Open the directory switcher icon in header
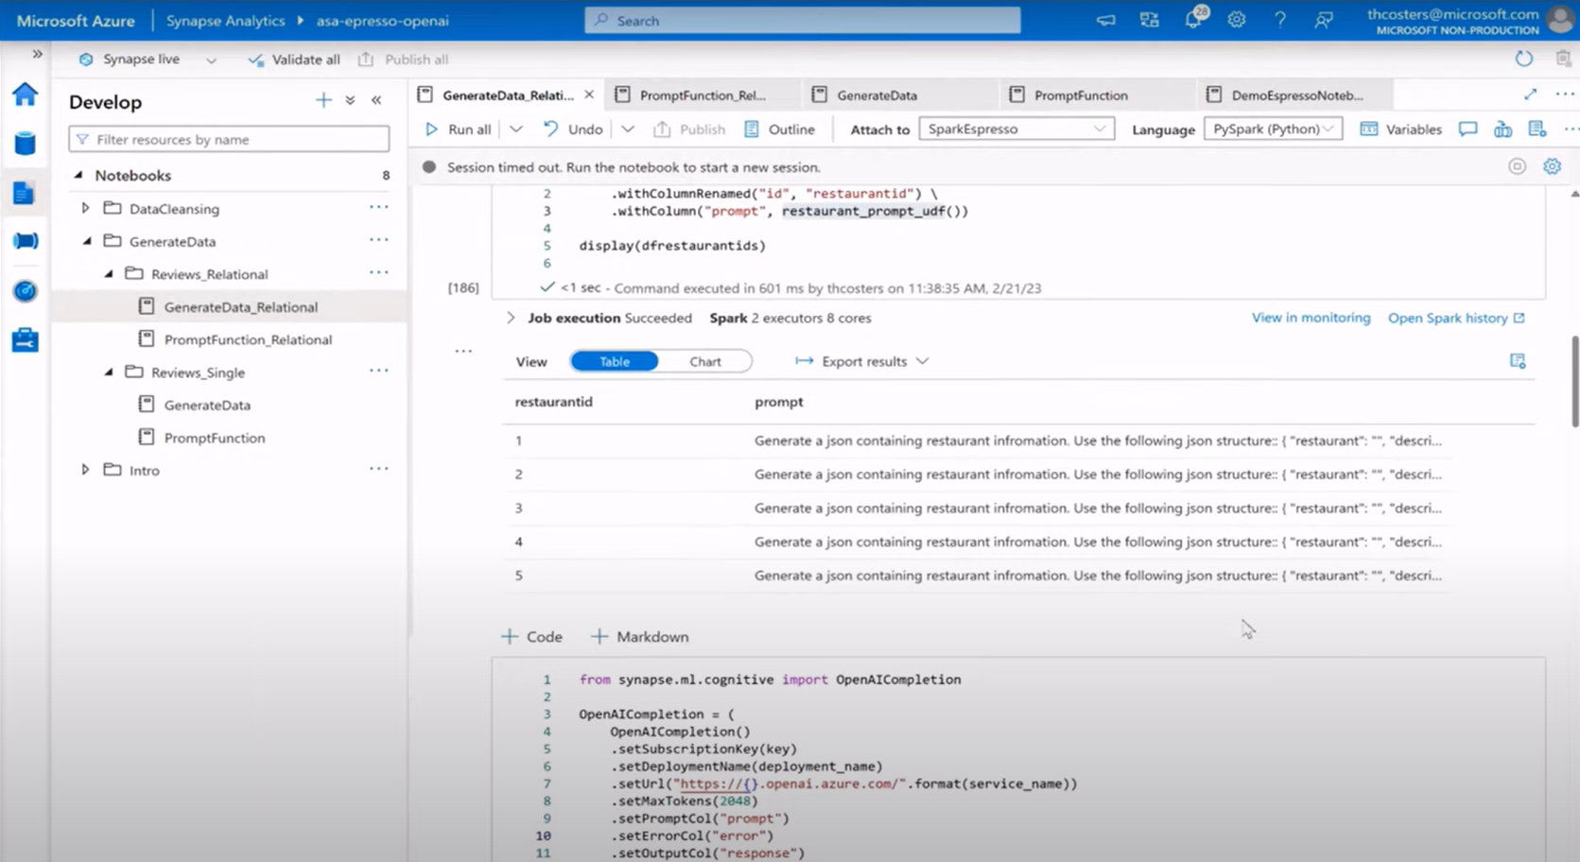Image resolution: width=1580 pixels, height=862 pixels. click(1149, 20)
